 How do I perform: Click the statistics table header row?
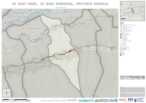click(132, 77)
